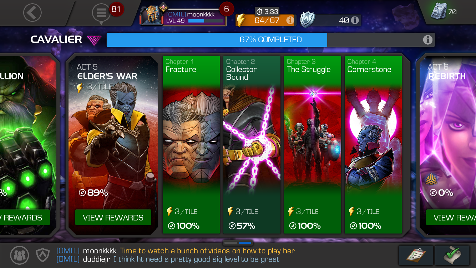This screenshot has height=268, width=476.
Task: Open the friends group chat icon
Action: point(20,255)
